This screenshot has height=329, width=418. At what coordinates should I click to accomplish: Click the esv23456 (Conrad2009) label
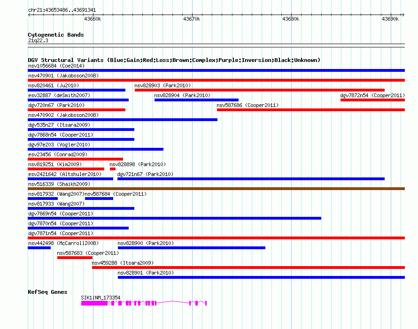pyautogui.click(x=58, y=154)
